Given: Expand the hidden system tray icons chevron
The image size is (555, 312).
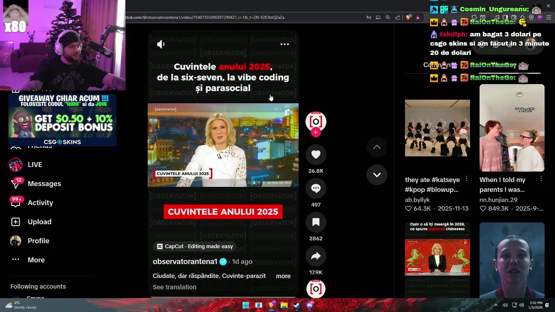Looking at the screenshot, I should tap(496, 305).
